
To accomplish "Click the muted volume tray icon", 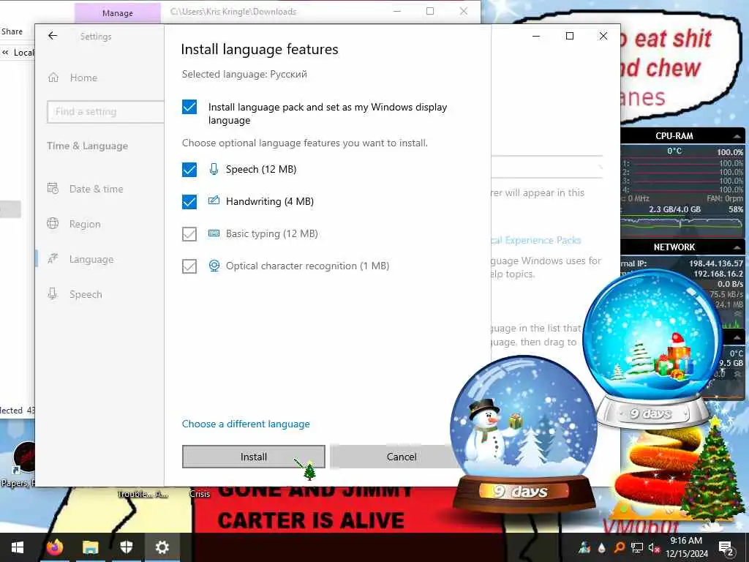I will [x=653, y=548].
